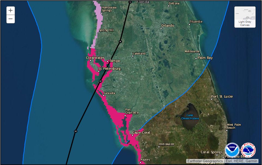Select the H forecast track marker
The height and width of the screenshot is (165, 262).
click(x=120, y=41)
